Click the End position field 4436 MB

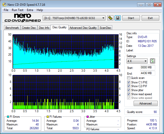click(x=147, y=73)
